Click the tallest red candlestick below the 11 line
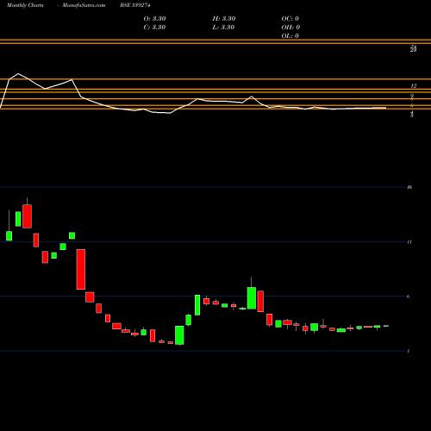Viewport: 431px width, 431px height. tap(81, 269)
